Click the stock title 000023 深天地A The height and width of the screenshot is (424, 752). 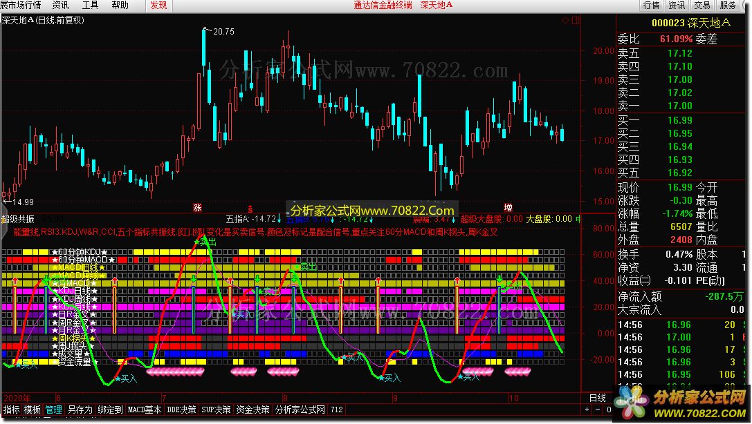point(691,23)
